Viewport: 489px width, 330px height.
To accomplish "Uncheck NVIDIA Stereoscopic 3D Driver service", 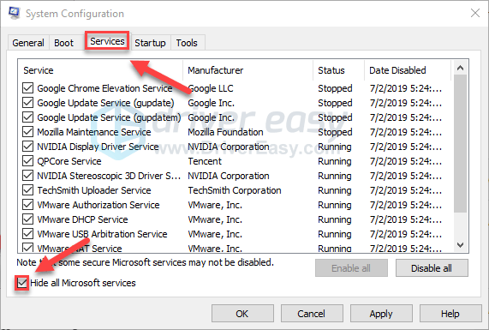I will click(x=28, y=176).
